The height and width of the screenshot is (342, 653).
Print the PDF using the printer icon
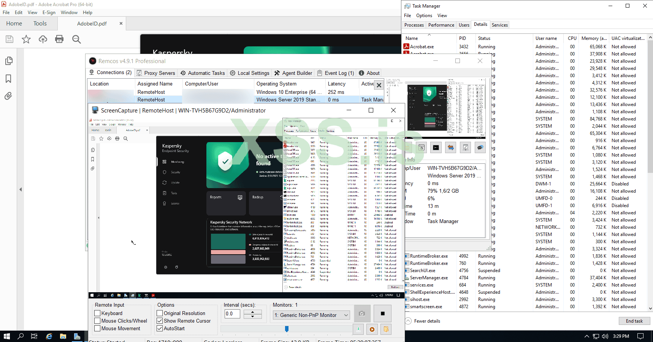pyautogui.click(x=59, y=39)
